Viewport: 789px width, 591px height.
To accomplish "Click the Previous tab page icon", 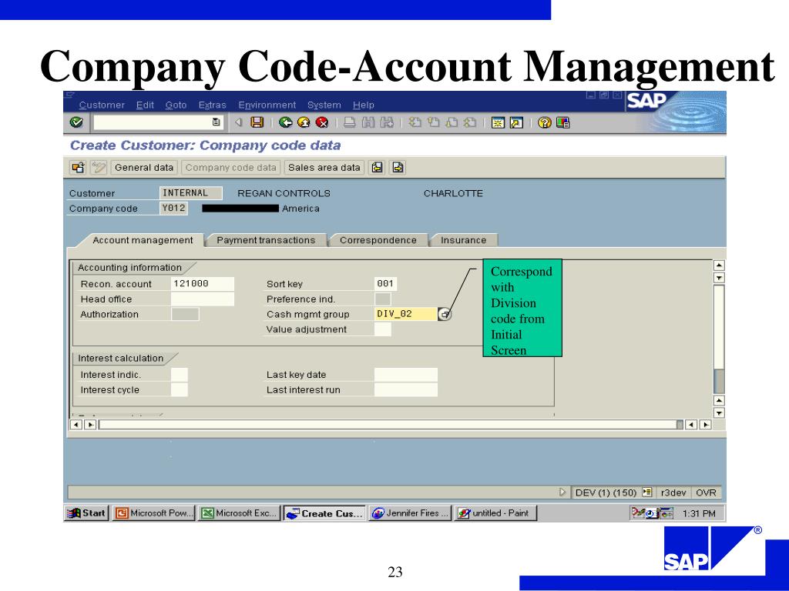I will pos(377,167).
